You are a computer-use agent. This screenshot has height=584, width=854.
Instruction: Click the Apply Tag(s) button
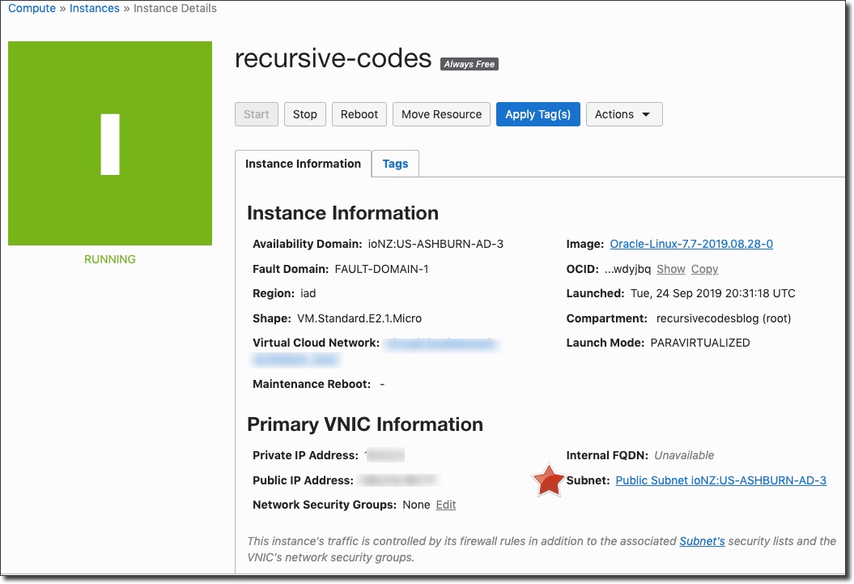point(537,114)
